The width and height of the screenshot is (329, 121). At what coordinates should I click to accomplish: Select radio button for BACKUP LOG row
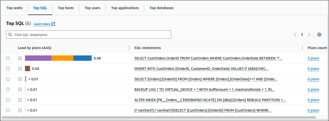[x=8, y=89]
